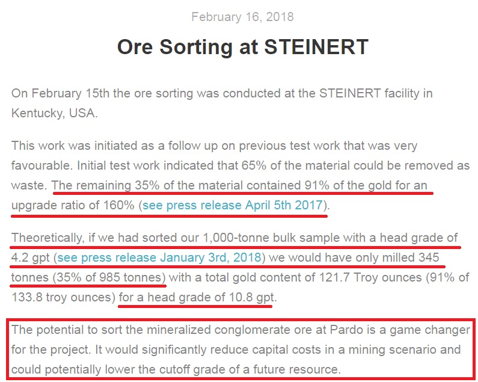Click the "4.2 gpt" head grade value

[30, 257]
